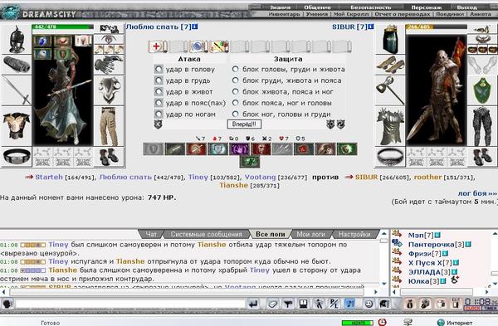This screenshot has height=326, width=498.
Task: Select 'блок живота, пояса и ног'
Action: [236, 92]
